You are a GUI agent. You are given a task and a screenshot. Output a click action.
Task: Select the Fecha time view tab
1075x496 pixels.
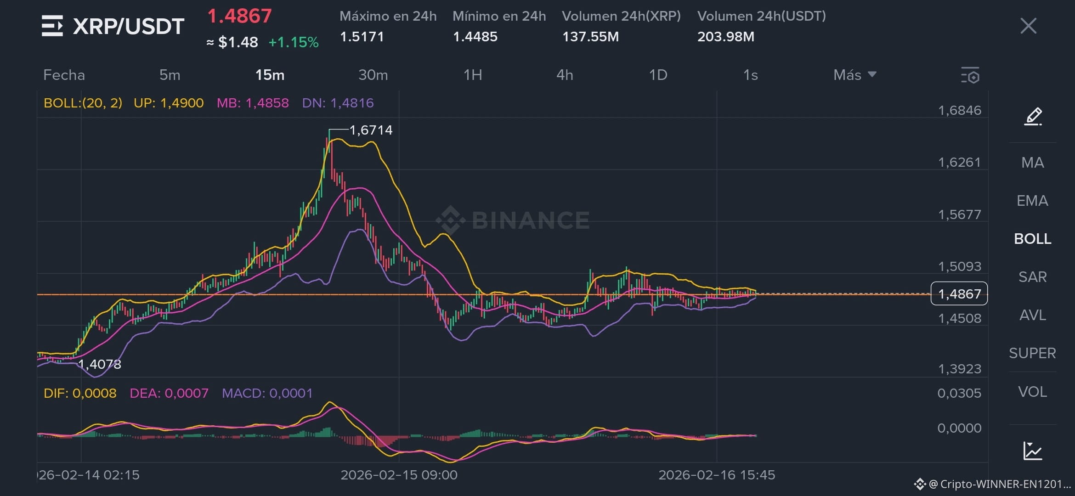click(x=64, y=75)
